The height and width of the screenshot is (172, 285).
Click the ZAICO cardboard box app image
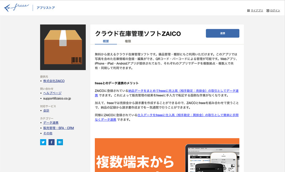[63, 47]
